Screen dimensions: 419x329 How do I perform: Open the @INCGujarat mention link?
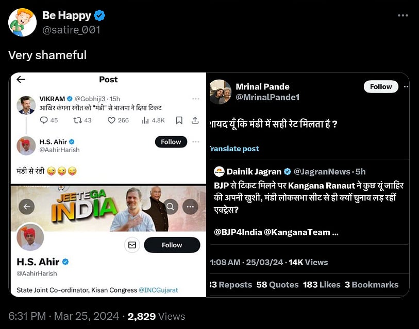(x=158, y=290)
